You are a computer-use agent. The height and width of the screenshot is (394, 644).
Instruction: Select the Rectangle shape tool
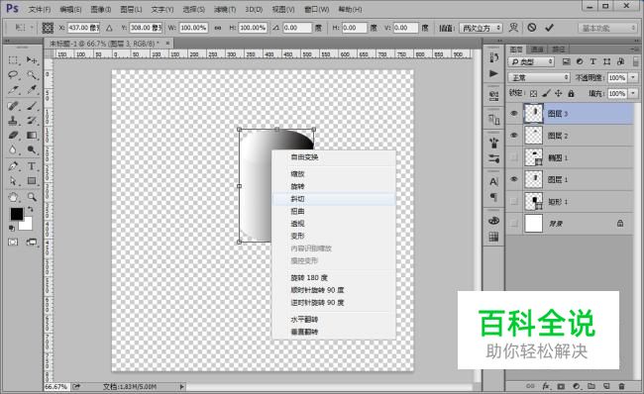pos(32,181)
